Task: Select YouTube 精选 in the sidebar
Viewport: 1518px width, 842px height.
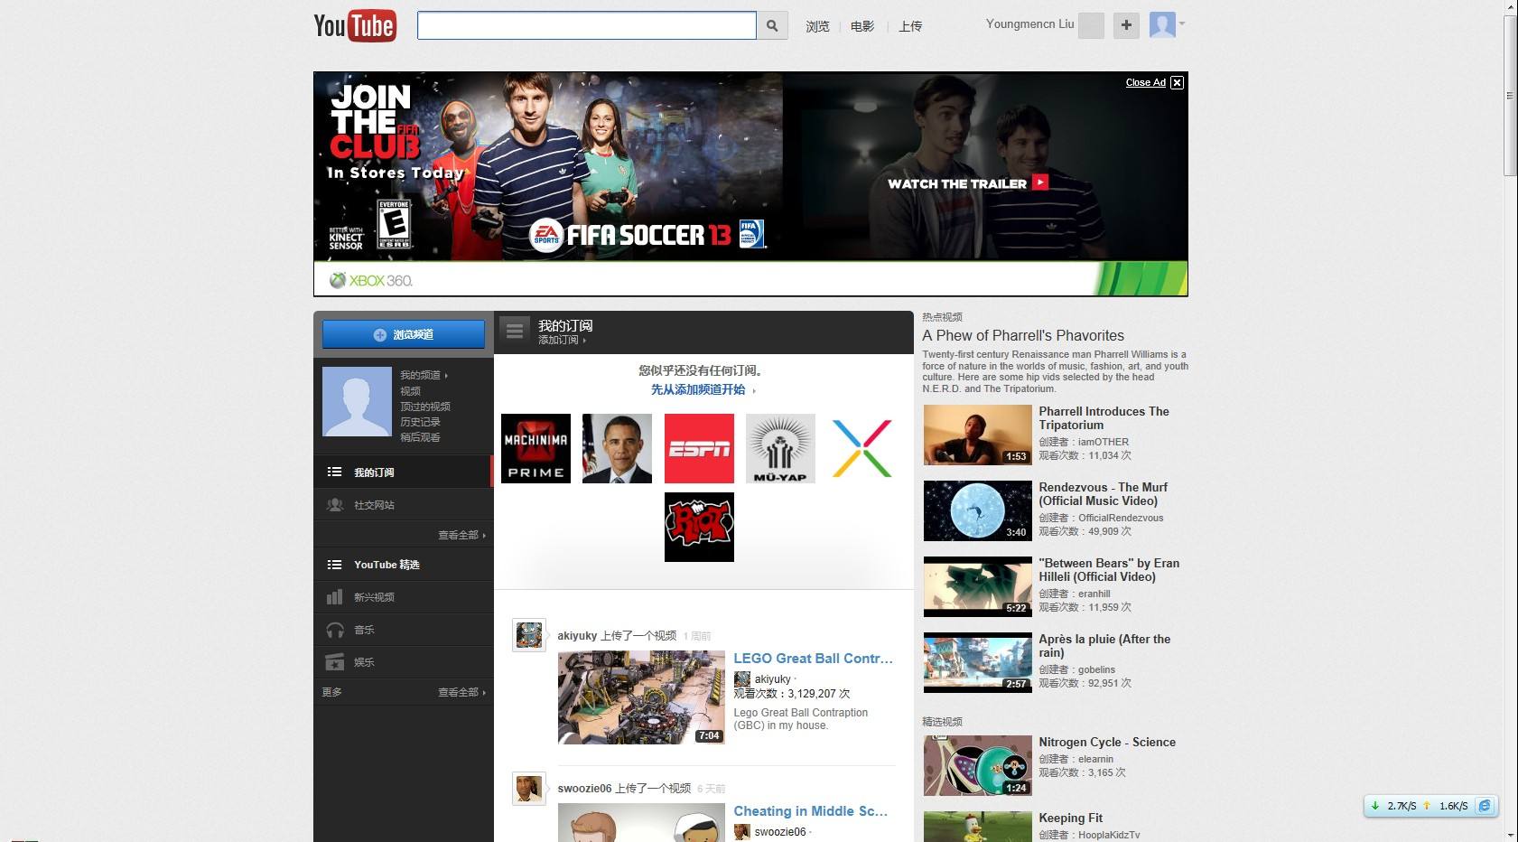Action: click(403, 565)
